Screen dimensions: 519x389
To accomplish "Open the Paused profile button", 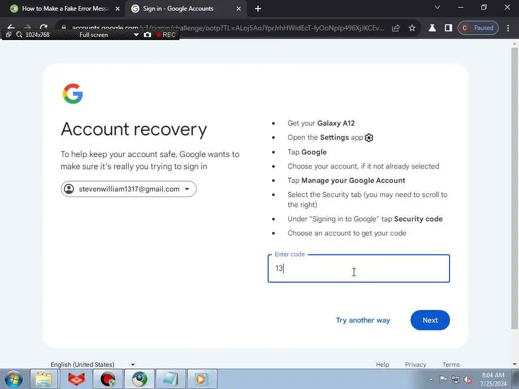I will (478, 28).
